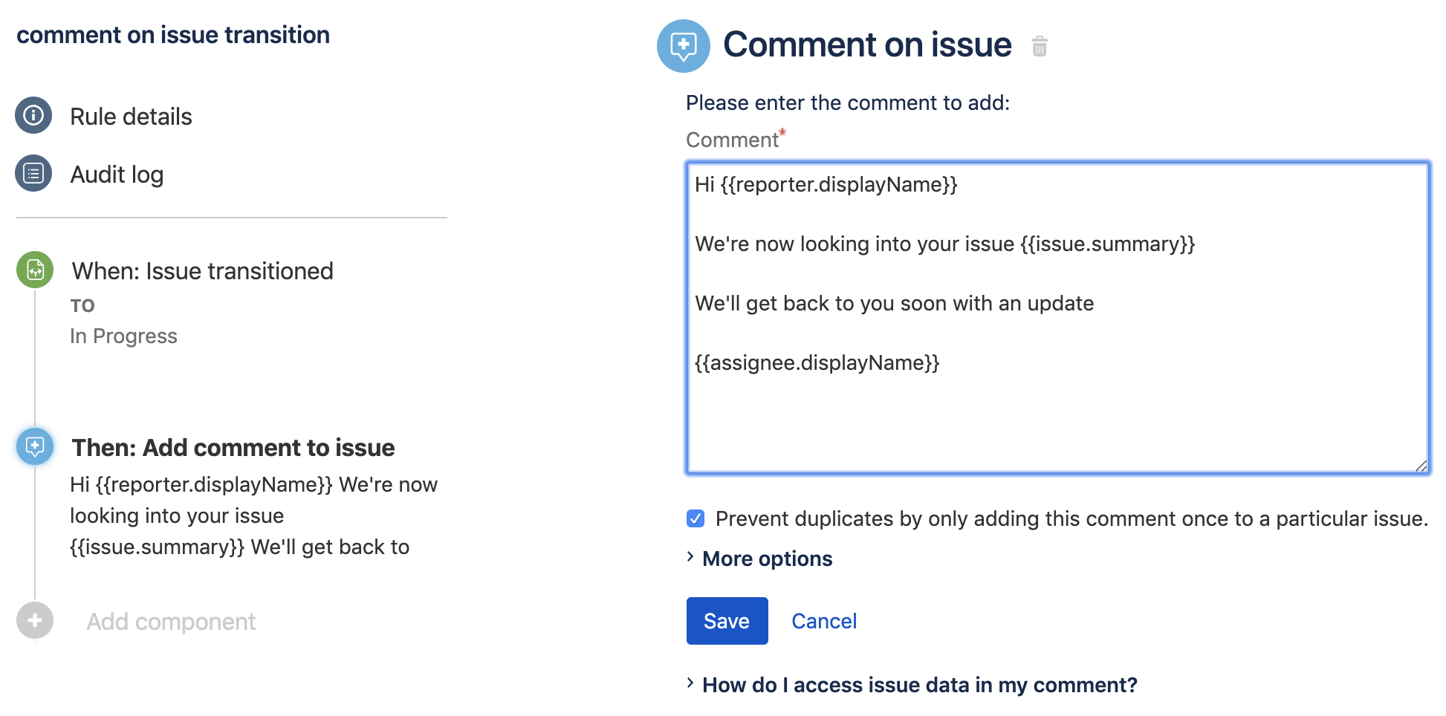
Task: Click the Cancel link
Action: click(824, 621)
